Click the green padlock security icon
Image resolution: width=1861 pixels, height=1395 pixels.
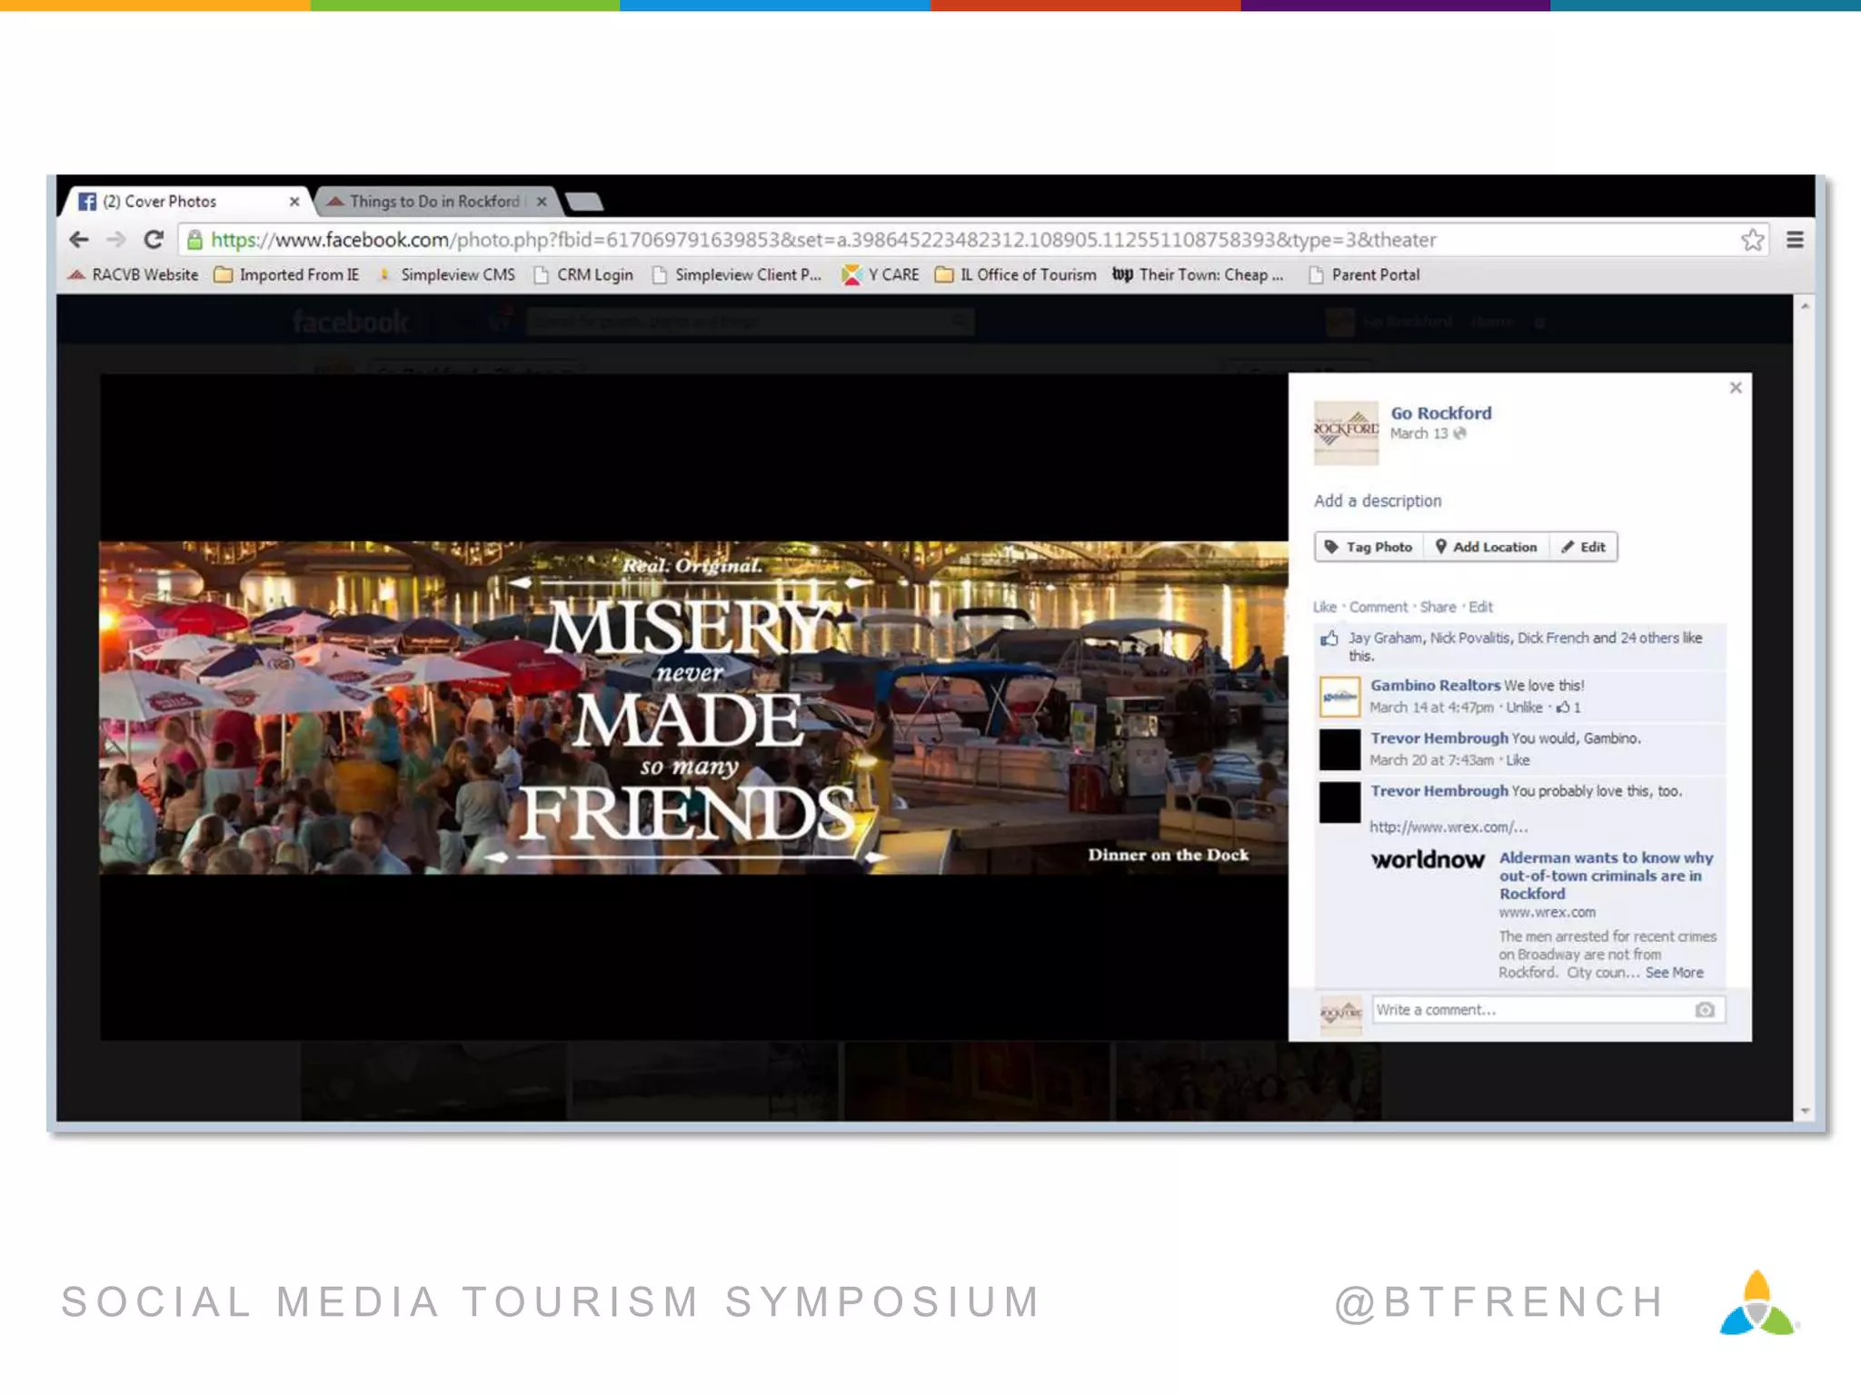194,240
